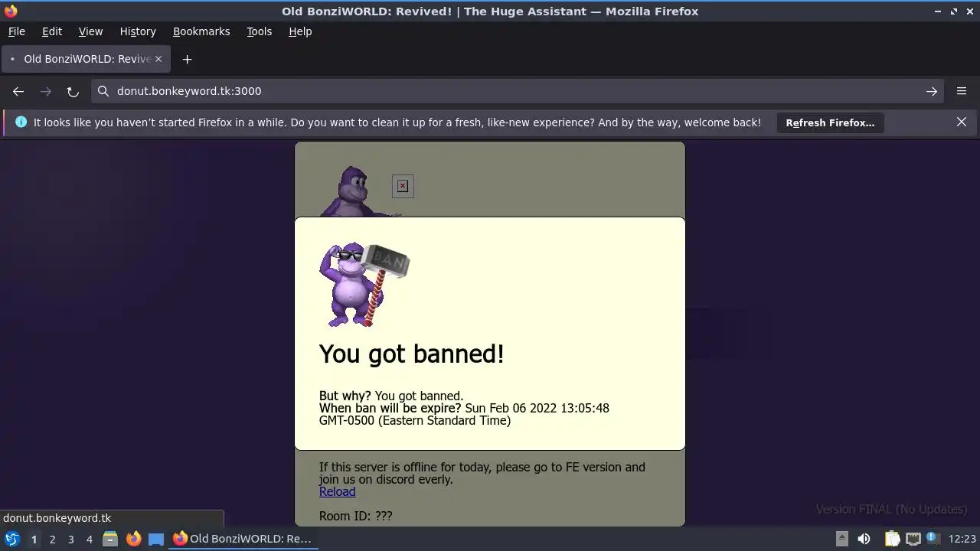Click the 'Version FINAL (No Updates)' text
Screen dimensions: 980x551
point(891,509)
